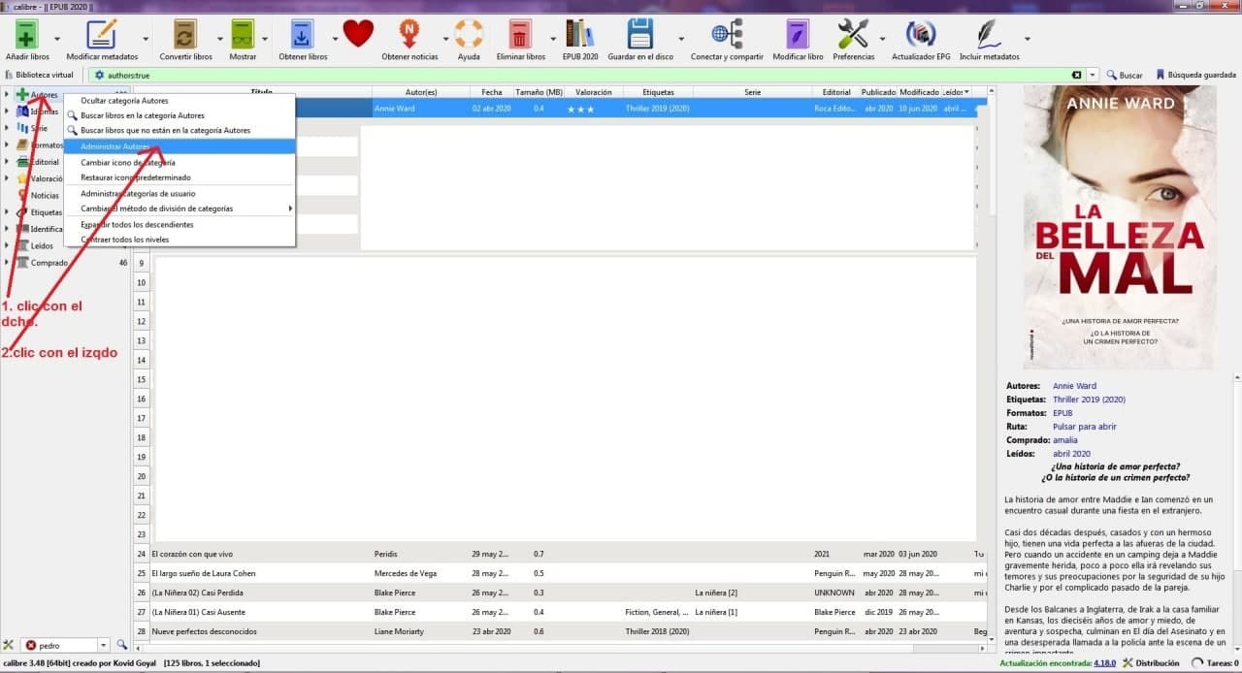Open Ayuda lifebuoy icon
The image size is (1242, 673).
[x=469, y=34]
